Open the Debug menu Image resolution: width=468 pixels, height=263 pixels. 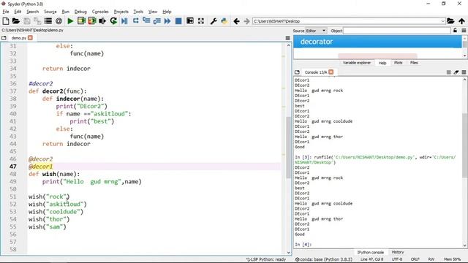80,12
